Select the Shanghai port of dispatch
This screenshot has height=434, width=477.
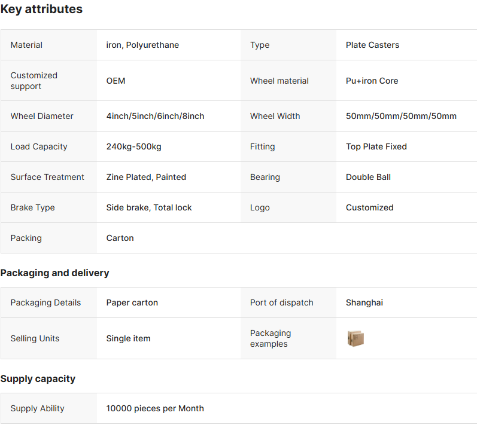[x=364, y=303]
